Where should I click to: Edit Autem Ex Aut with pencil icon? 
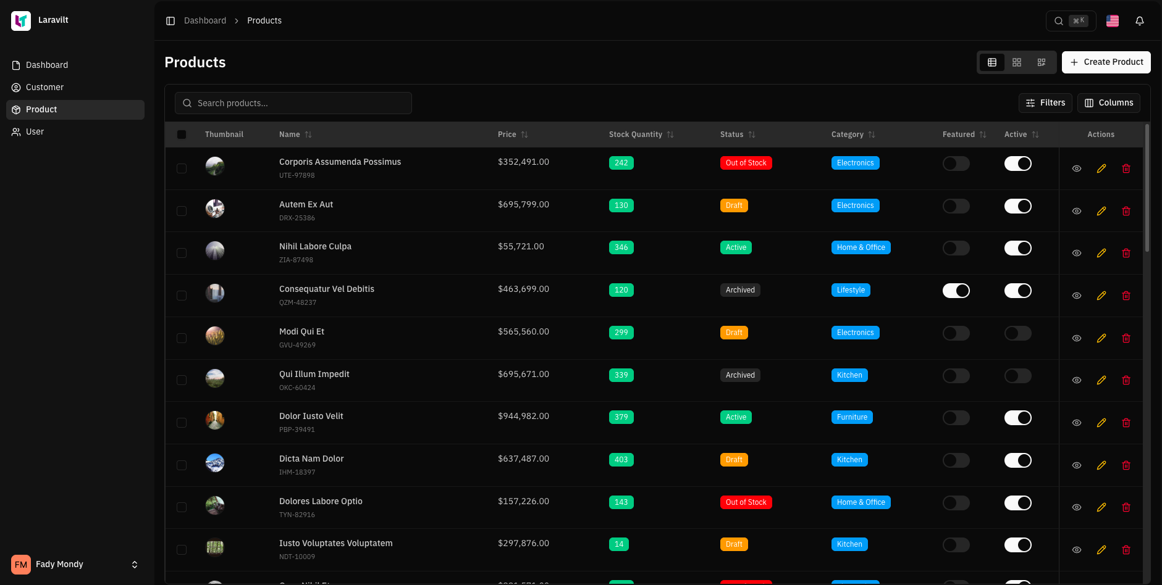(x=1101, y=211)
